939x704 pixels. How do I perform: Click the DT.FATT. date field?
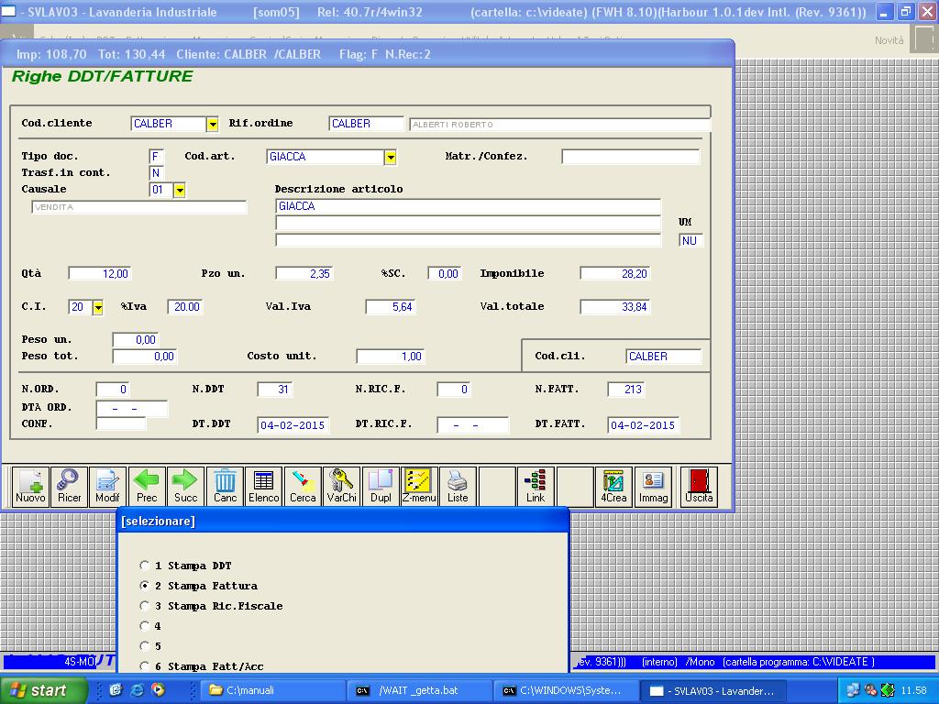(643, 425)
